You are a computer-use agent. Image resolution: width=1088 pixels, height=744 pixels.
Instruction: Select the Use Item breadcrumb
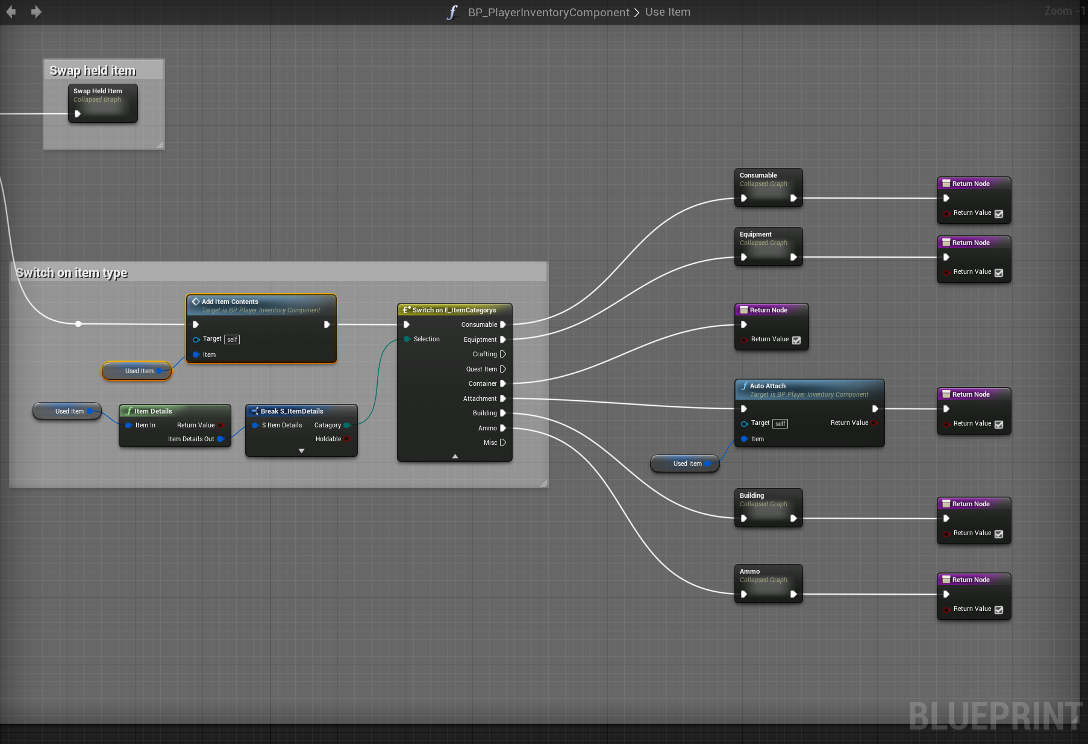coord(667,12)
